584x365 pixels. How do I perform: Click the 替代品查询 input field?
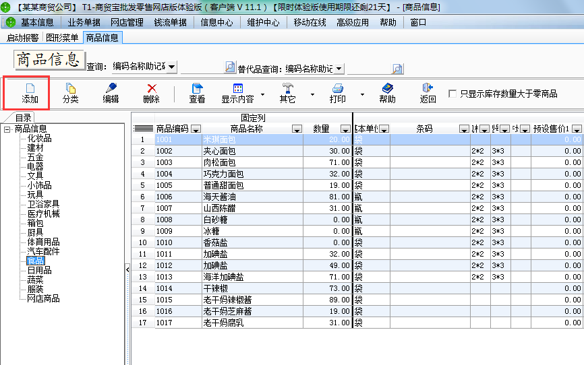tap(369, 69)
